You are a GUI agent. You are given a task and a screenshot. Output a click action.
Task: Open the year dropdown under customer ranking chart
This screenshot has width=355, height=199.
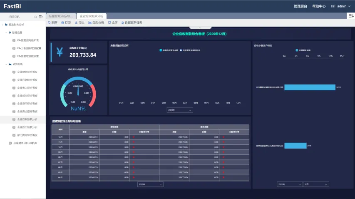290,184
